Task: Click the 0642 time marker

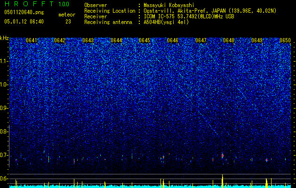Action: (x=60, y=40)
